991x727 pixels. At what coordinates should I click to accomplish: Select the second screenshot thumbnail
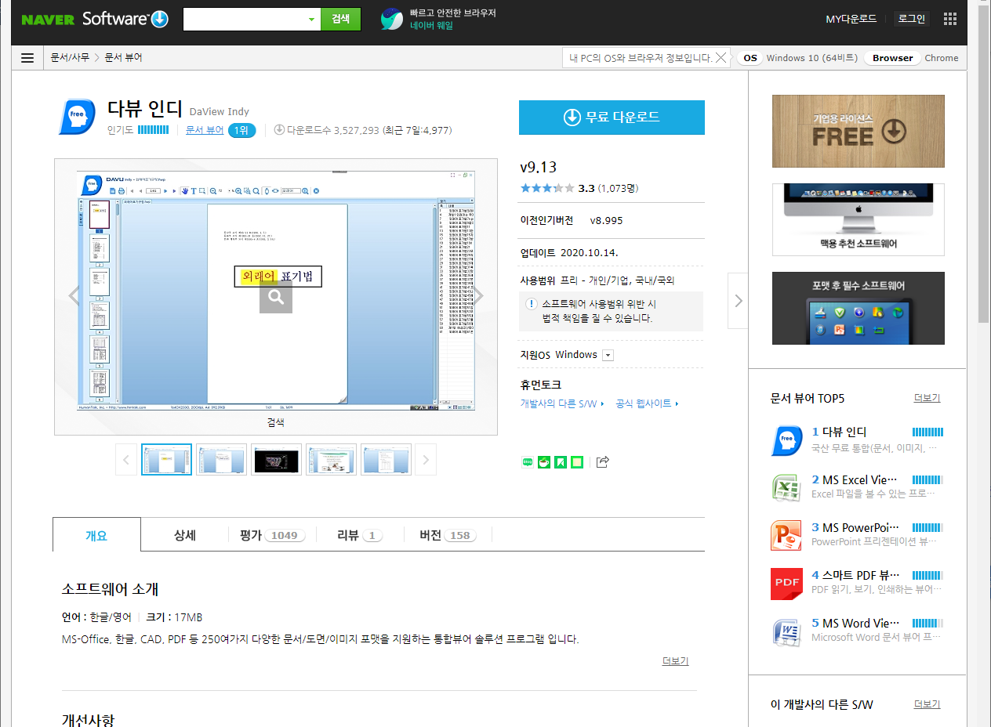pos(221,460)
